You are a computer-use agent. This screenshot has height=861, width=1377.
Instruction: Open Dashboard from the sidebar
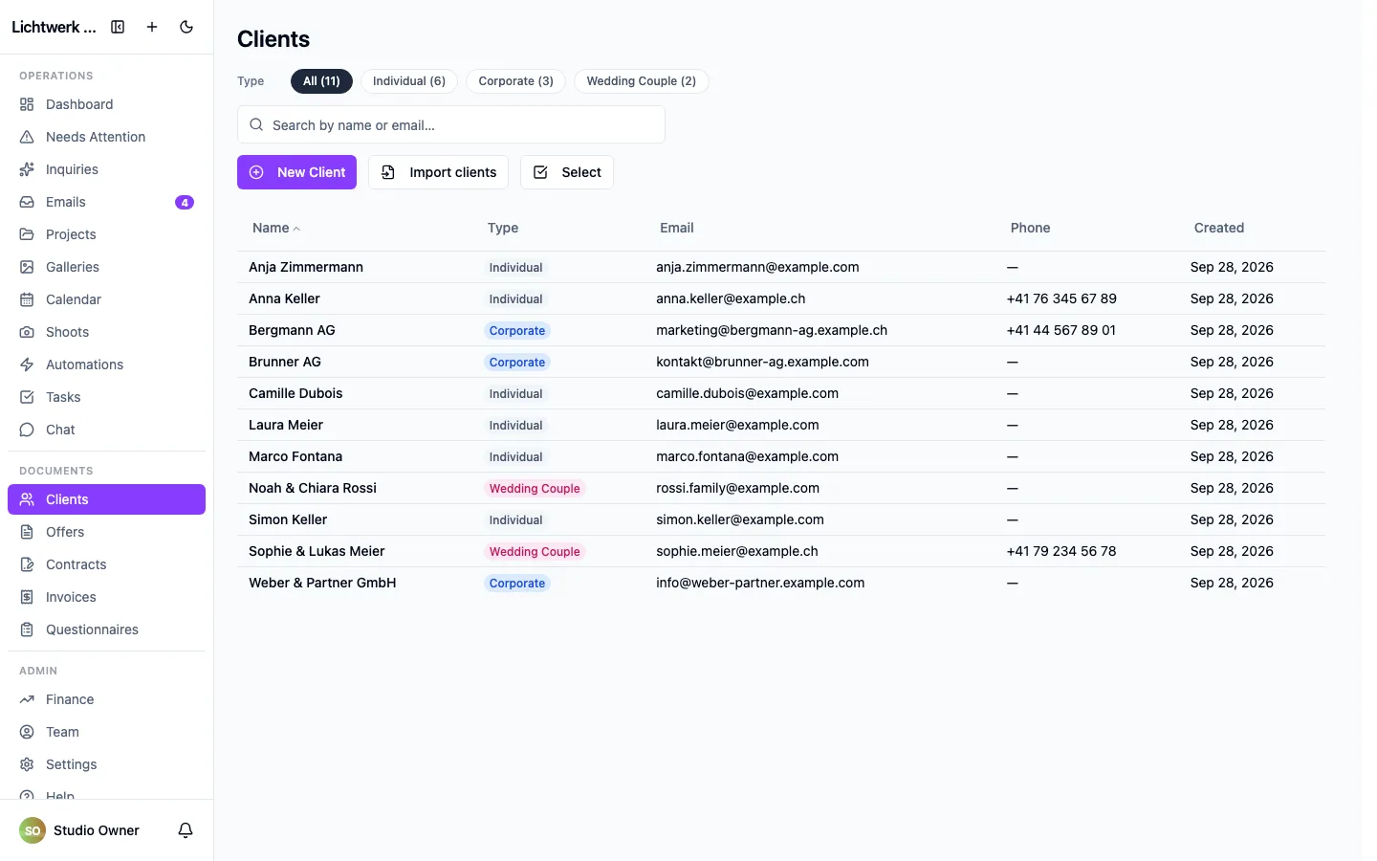coord(106,104)
